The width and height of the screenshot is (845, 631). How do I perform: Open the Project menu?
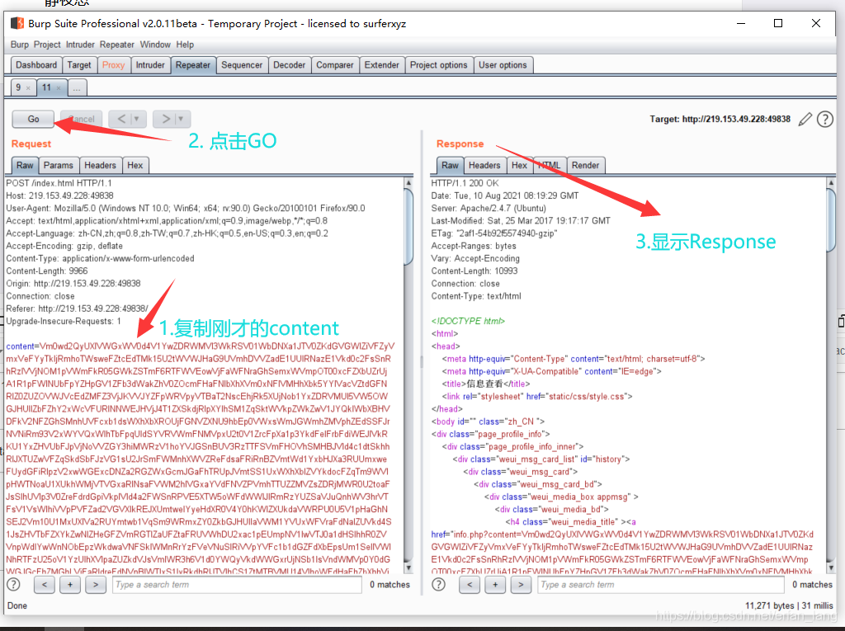47,45
